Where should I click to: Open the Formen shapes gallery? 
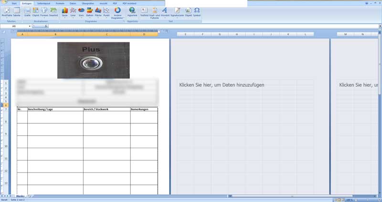point(44,12)
